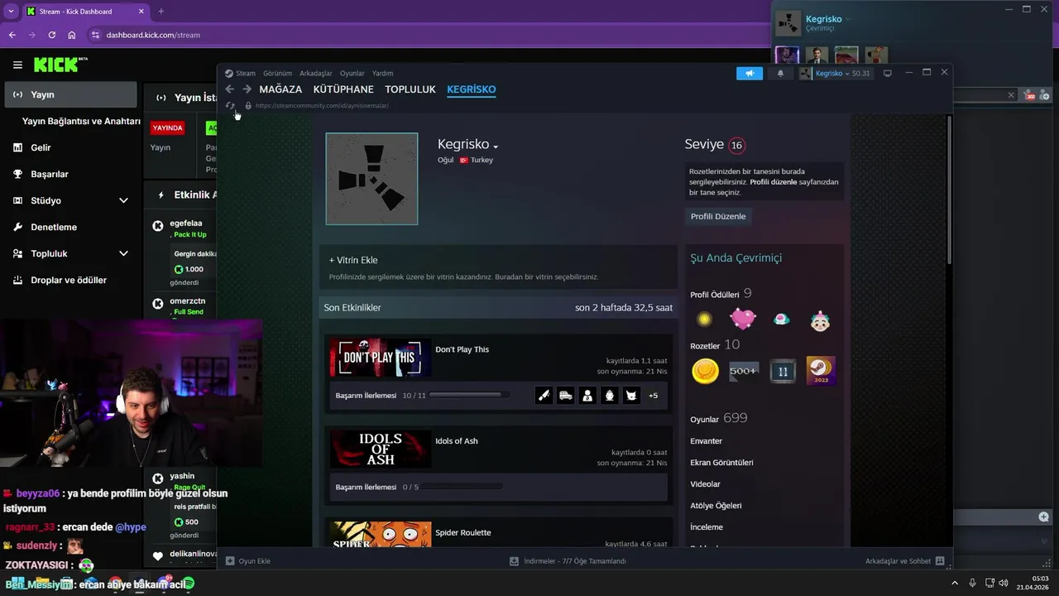
Task: Open the Idols of Ash game thumbnail
Action: tap(380, 449)
